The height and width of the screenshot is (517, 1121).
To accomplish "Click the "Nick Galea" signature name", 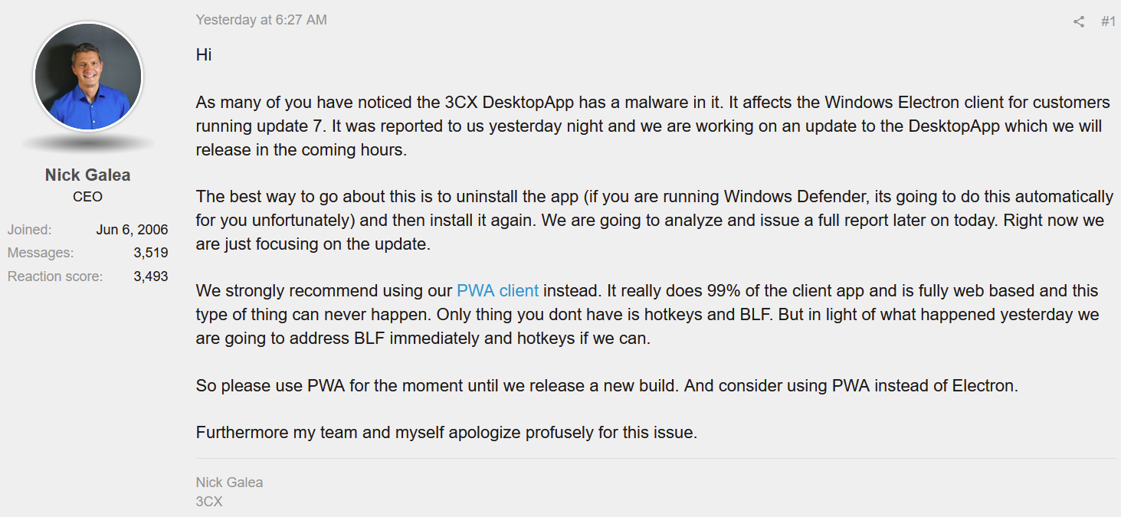I will point(229,483).
